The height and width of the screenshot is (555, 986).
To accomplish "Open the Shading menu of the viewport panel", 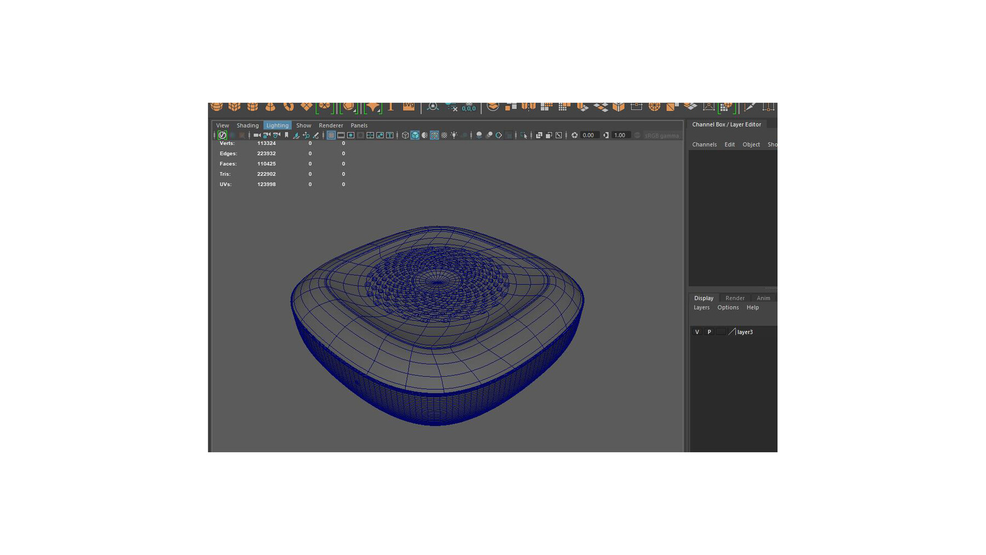I will click(248, 125).
